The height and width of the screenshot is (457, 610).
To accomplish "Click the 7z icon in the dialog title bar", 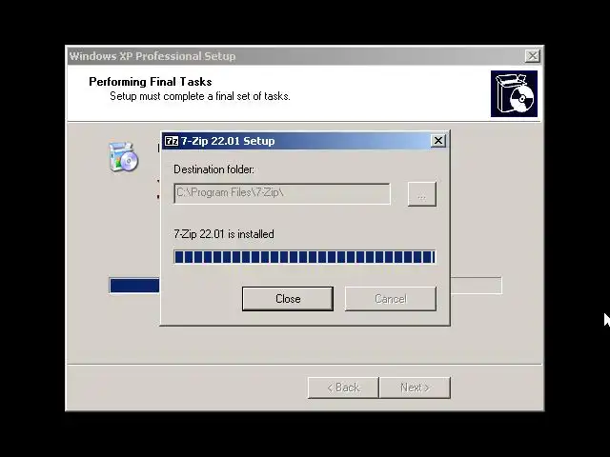I will [x=172, y=141].
